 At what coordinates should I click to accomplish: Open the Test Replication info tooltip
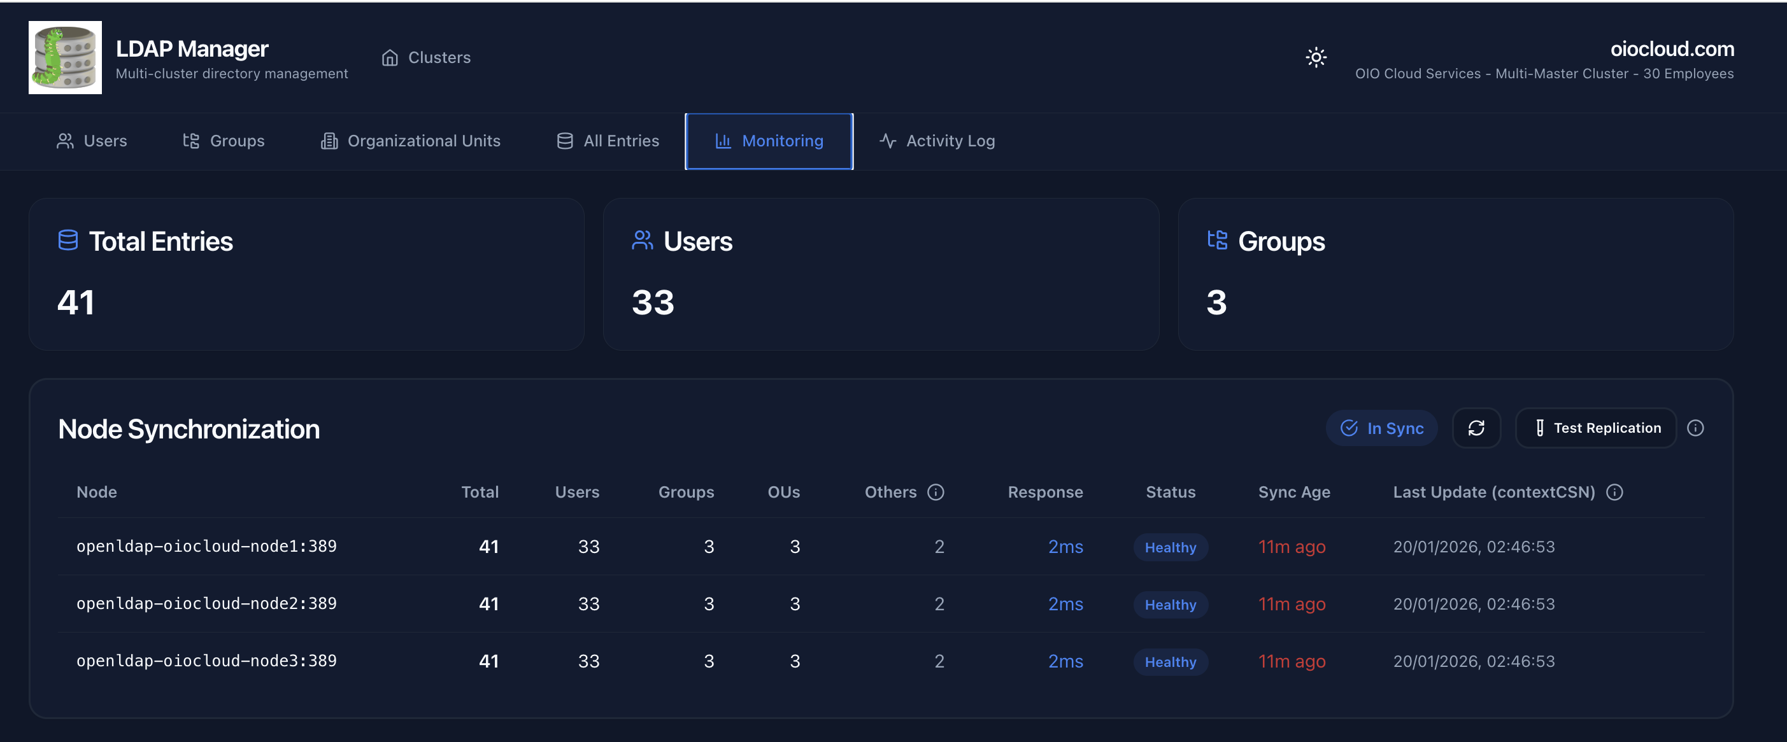click(1696, 428)
